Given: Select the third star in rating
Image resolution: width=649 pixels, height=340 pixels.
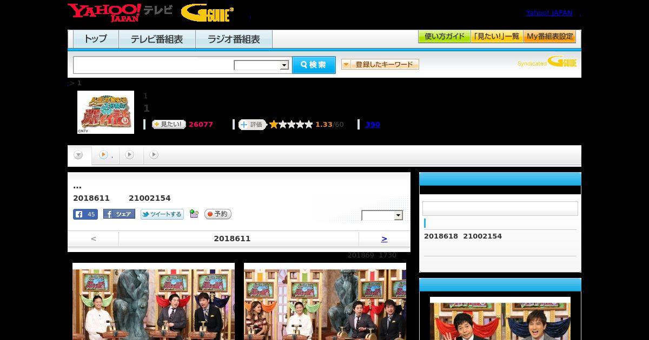Looking at the screenshot, I should 291,124.
